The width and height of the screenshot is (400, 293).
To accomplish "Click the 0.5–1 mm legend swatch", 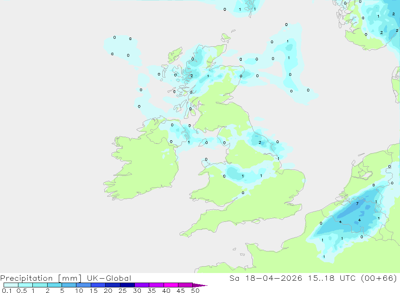I will (x=26, y=285).
